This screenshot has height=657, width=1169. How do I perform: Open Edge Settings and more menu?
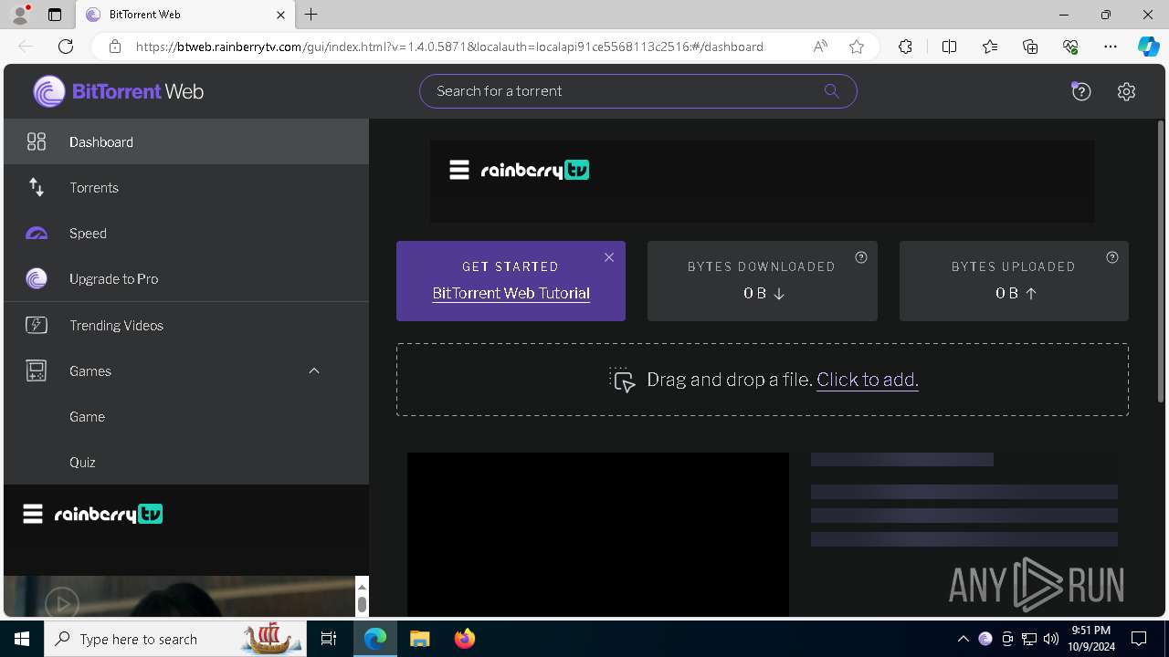[1111, 47]
